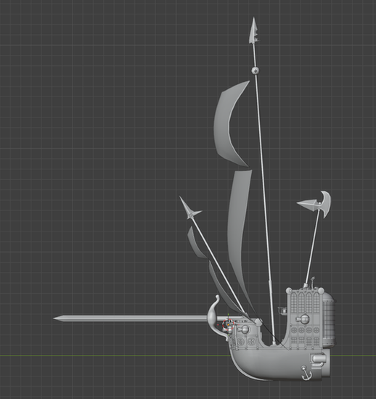Select the small curved sail left of the diagonal mast

pos(195,243)
